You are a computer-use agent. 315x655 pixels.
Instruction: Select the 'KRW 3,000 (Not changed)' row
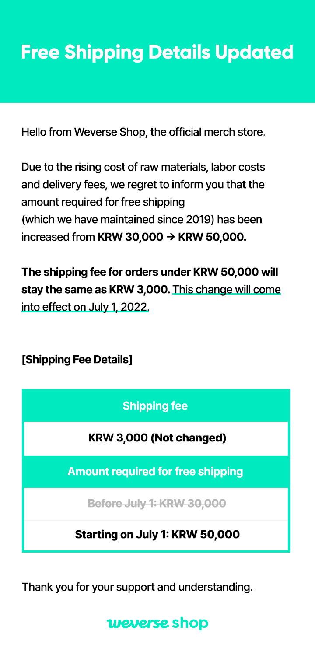pyautogui.click(x=157, y=438)
